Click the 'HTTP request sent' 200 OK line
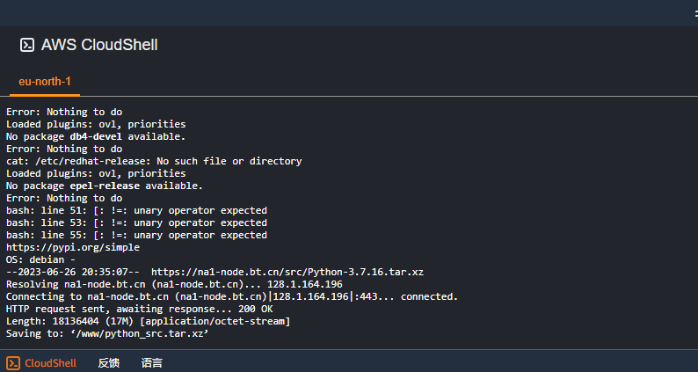 tap(139, 309)
